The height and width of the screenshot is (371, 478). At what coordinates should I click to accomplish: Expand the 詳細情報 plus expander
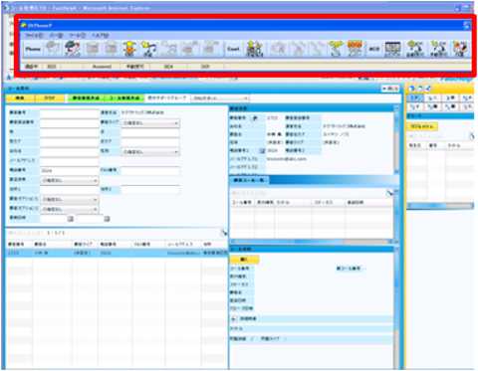click(233, 319)
